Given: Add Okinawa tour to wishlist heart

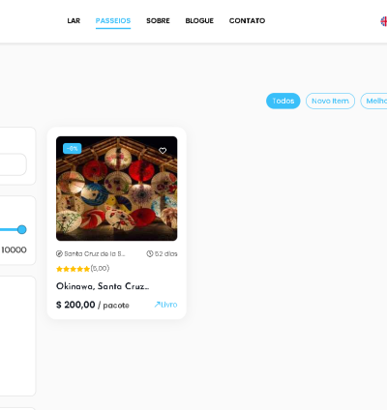Looking at the screenshot, I should click(x=163, y=151).
